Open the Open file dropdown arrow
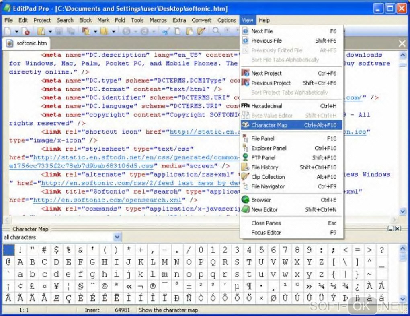410x316 pixels. [x=50, y=32]
